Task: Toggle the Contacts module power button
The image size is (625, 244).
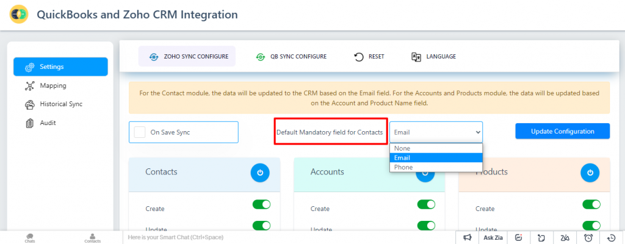Action: coord(260,173)
